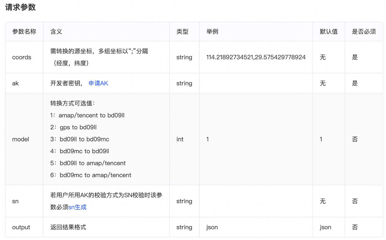Screen dimensions: 386x240
Task: Click the string type cell for sn
Action: pos(184,201)
